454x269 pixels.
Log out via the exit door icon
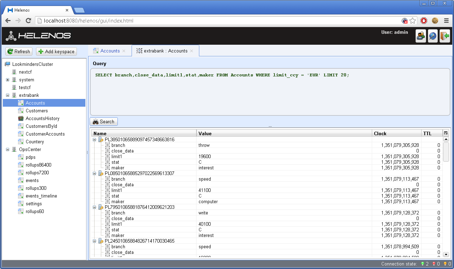tap(444, 36)
